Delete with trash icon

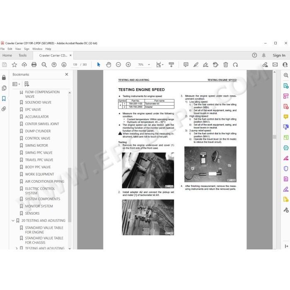[x=226, y=65]
